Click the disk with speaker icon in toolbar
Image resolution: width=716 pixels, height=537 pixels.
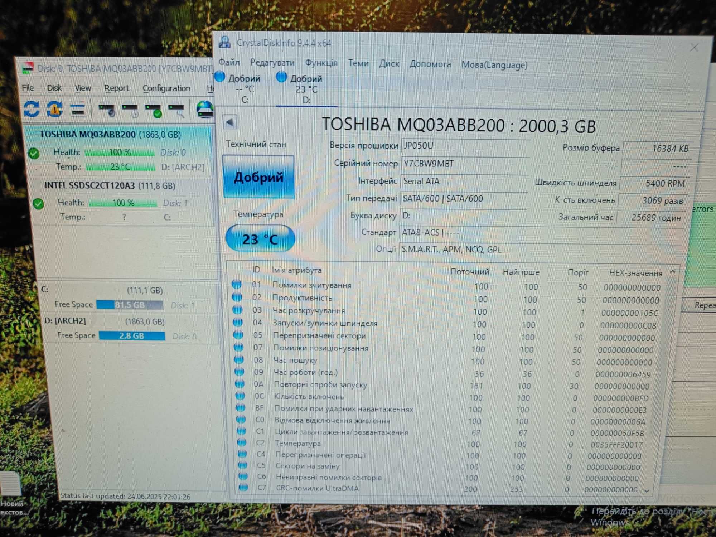click(107, 110)
